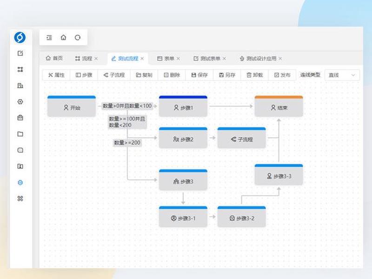Select the 步骤3 node
Image resolution: width=372 pixels, height=279 pixels.
coord(183,180)
